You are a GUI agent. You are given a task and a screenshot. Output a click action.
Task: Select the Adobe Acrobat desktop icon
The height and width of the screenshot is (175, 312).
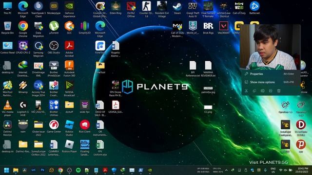(x=69, y=49)
